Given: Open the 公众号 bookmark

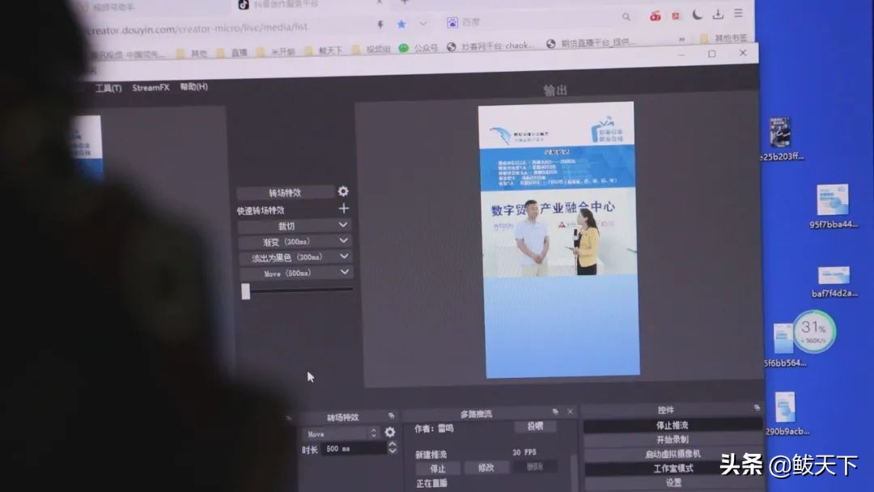Looking at the screenshot, I should click(x=418, y=49).
